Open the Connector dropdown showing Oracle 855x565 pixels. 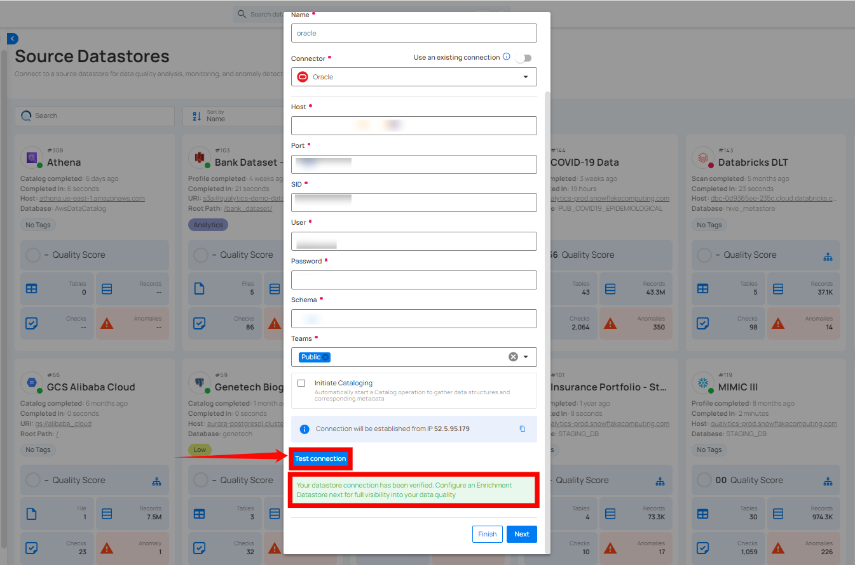click(x=414, y=77)
